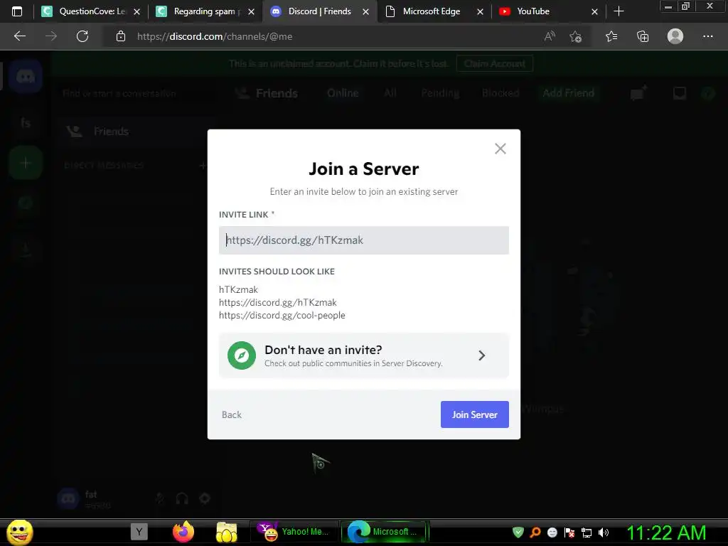Click the security shield tray icon
Screen dimensions: 728x546
(518, 532)
